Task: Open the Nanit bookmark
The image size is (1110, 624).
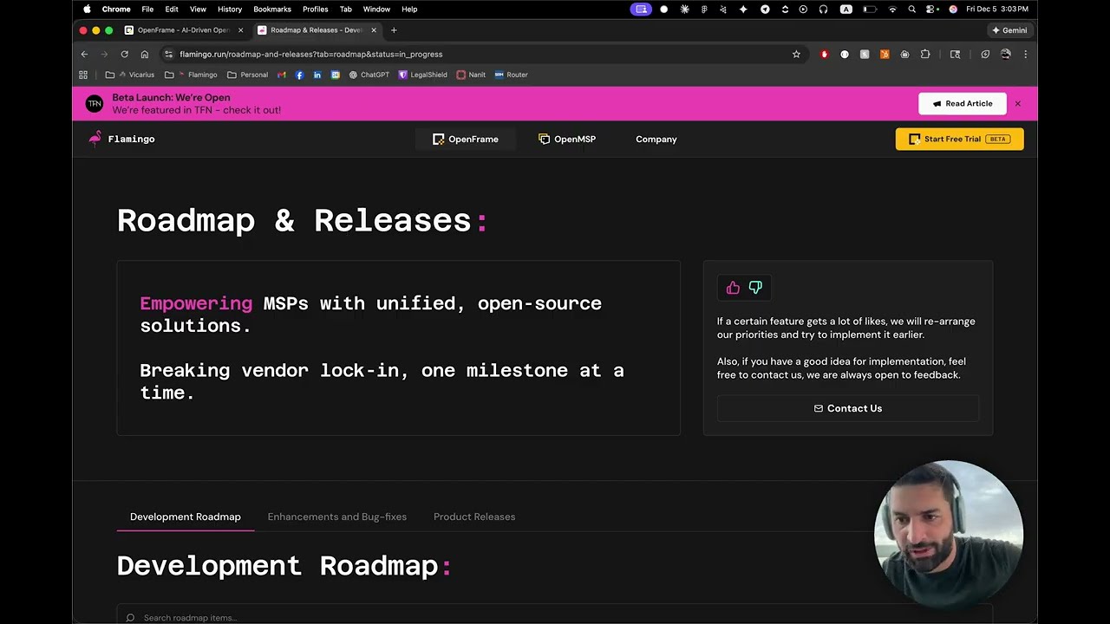Action: [471, 75]
